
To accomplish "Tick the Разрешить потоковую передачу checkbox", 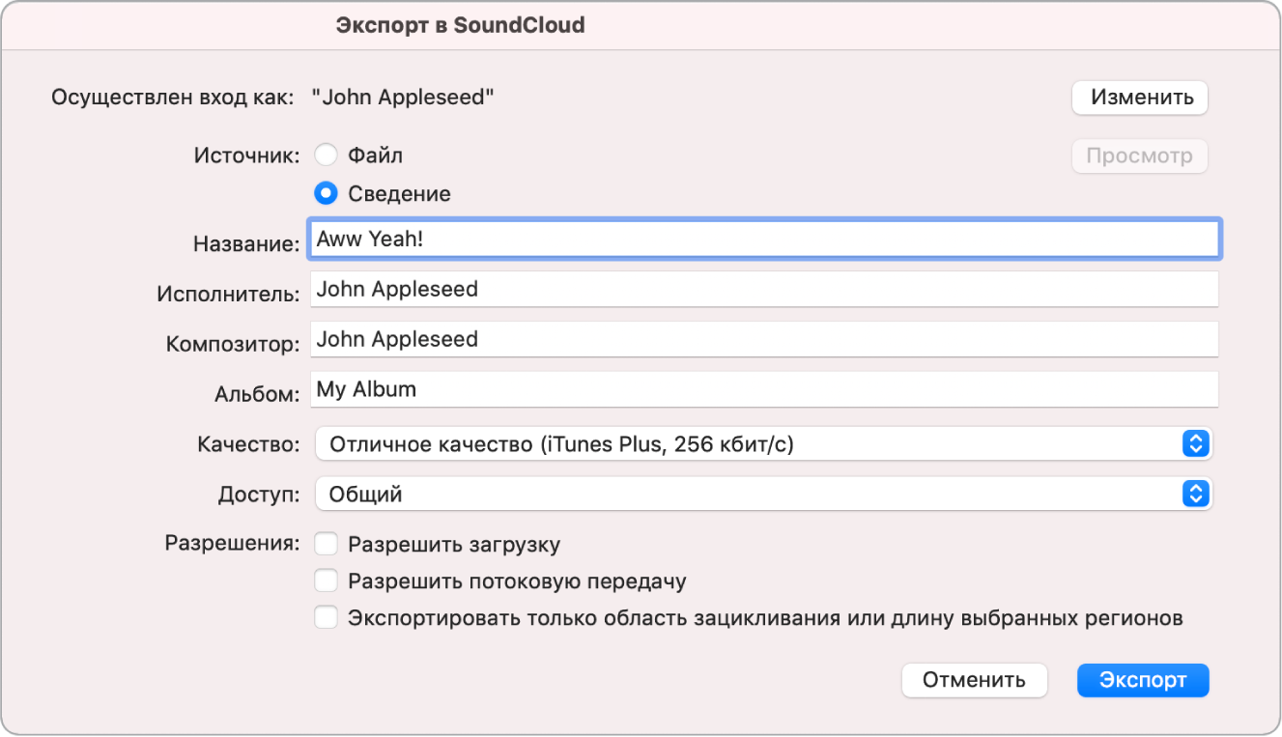I will [327, 581].
